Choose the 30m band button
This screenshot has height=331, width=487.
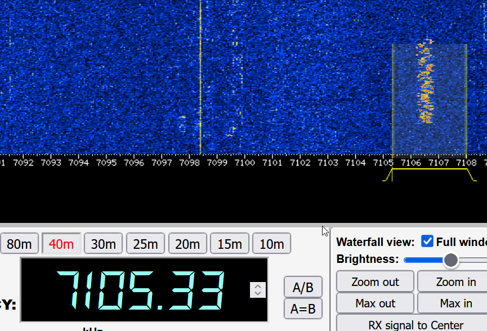tap(104, 244)
